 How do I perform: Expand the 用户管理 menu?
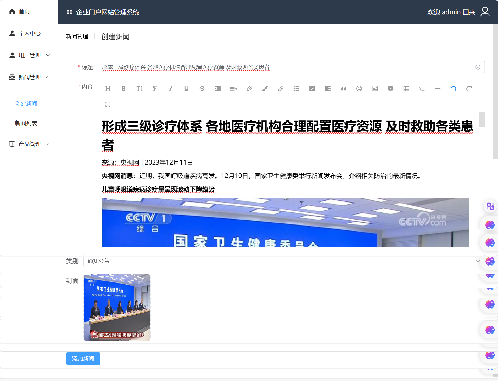pyautogui.click(x=29, y=55)
